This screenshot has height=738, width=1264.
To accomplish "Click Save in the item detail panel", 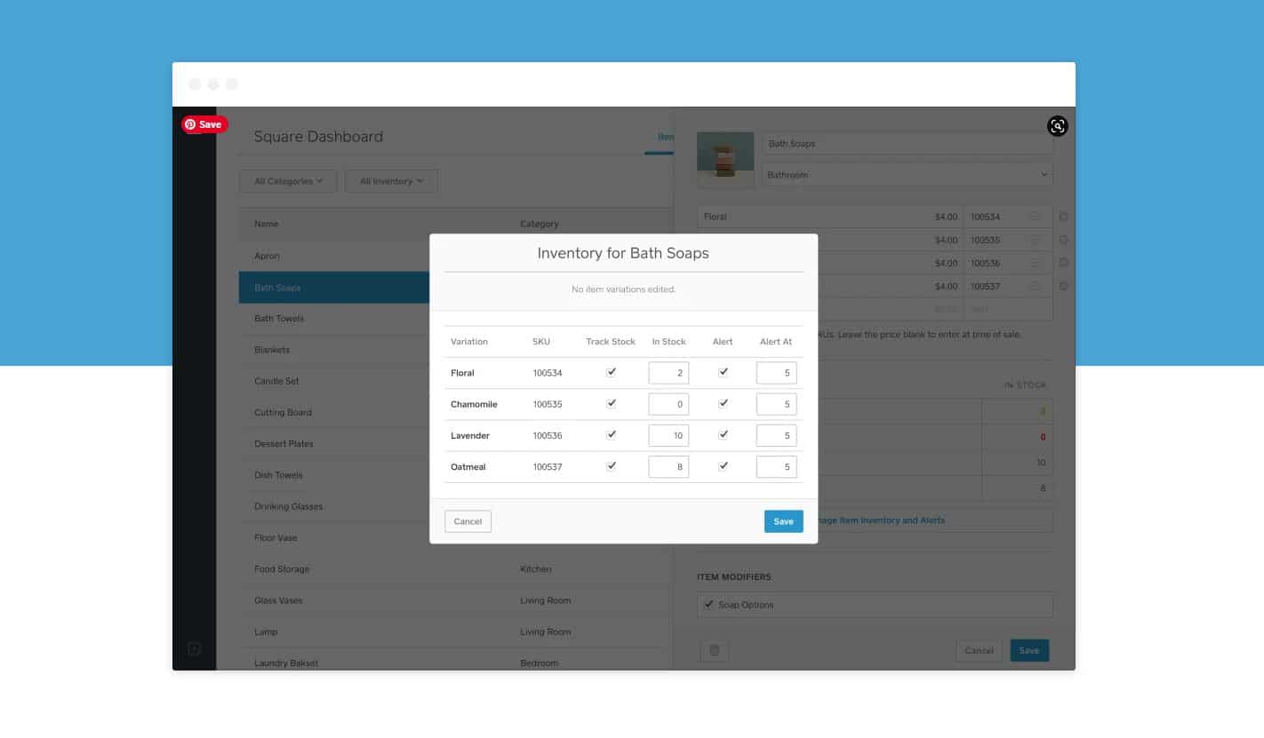I will (1029, 650).
